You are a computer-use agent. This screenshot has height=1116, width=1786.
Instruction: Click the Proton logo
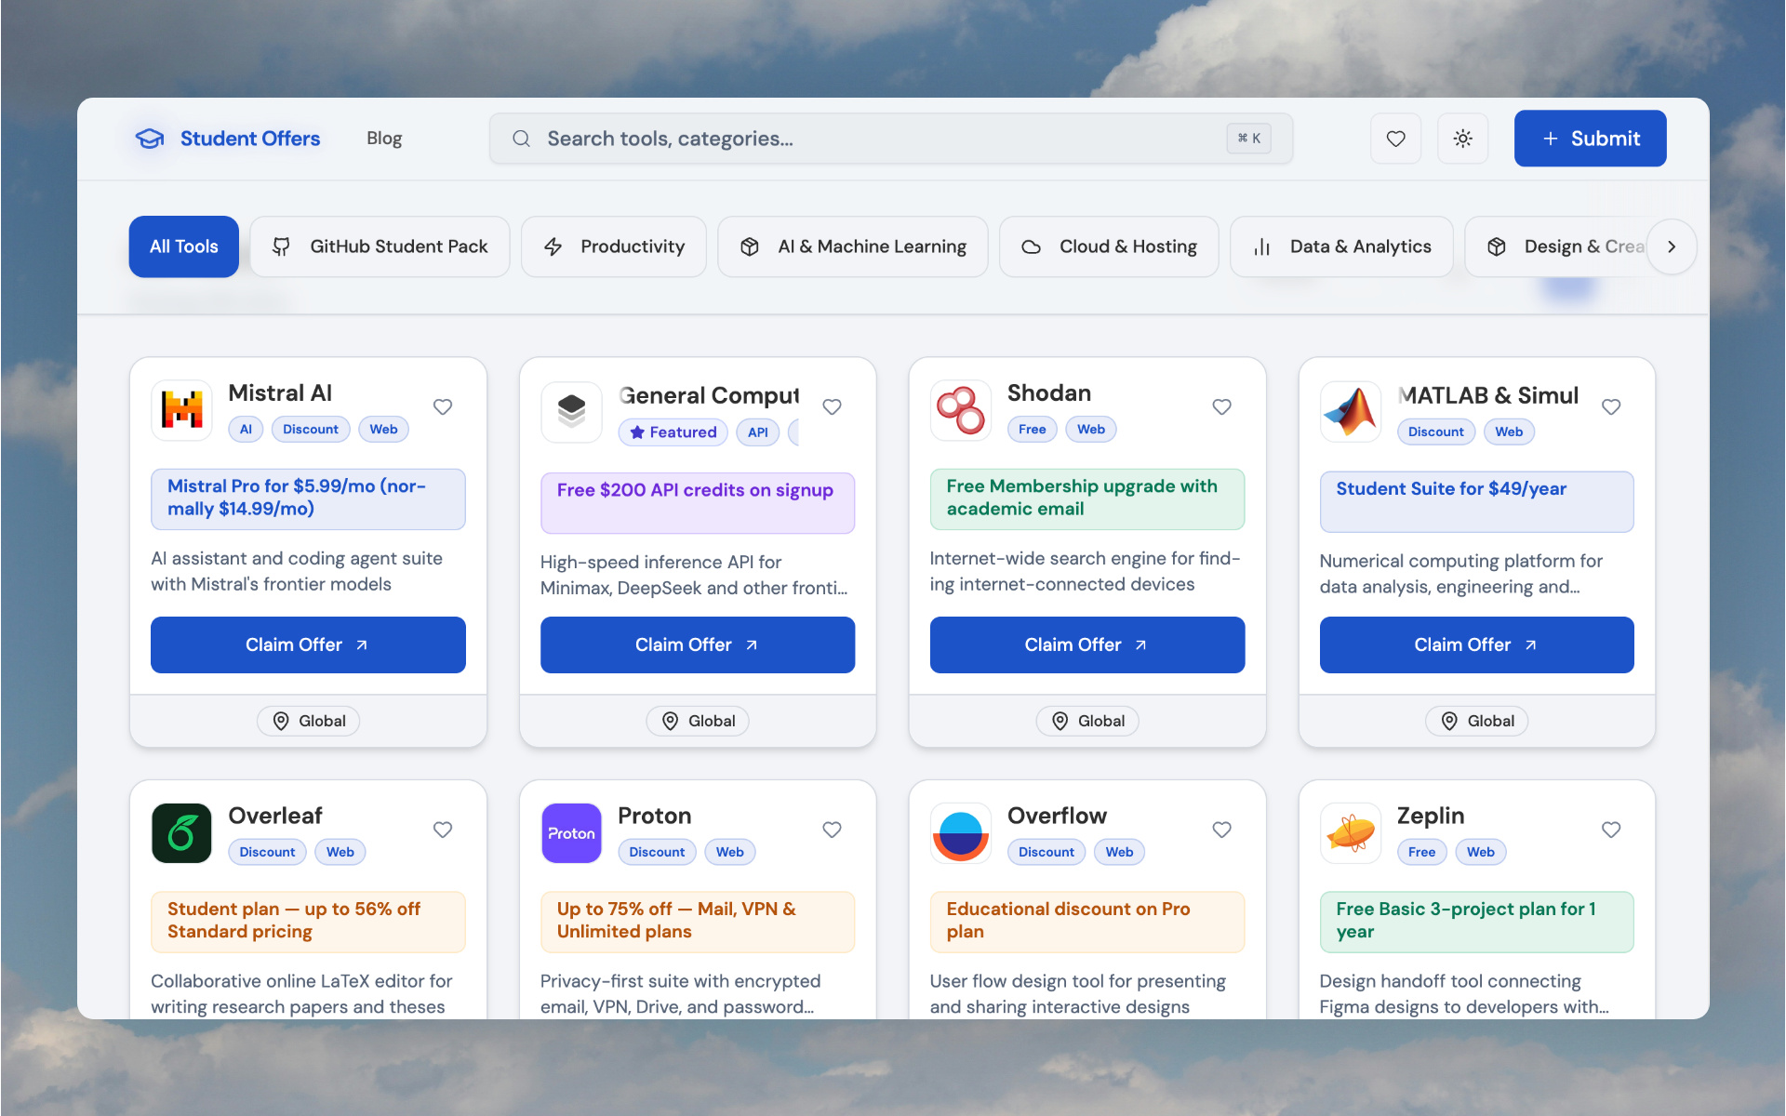point(571,833)
